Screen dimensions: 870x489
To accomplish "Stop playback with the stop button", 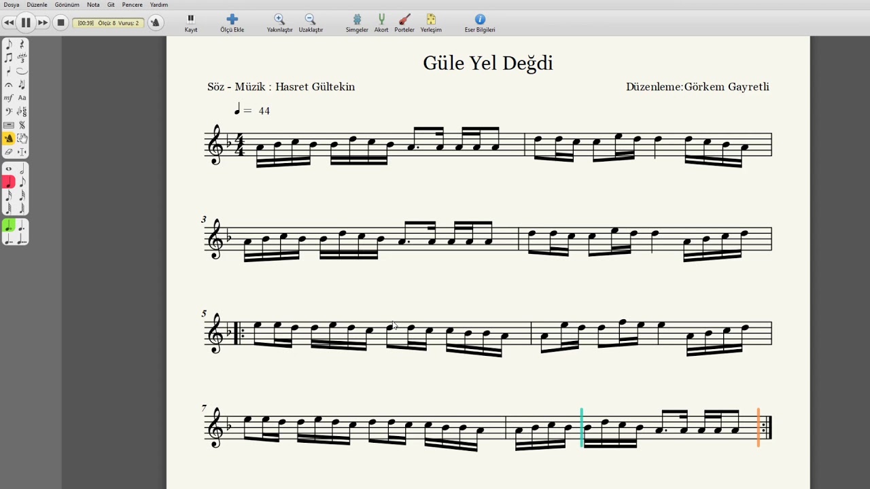I will coord(60,22).
